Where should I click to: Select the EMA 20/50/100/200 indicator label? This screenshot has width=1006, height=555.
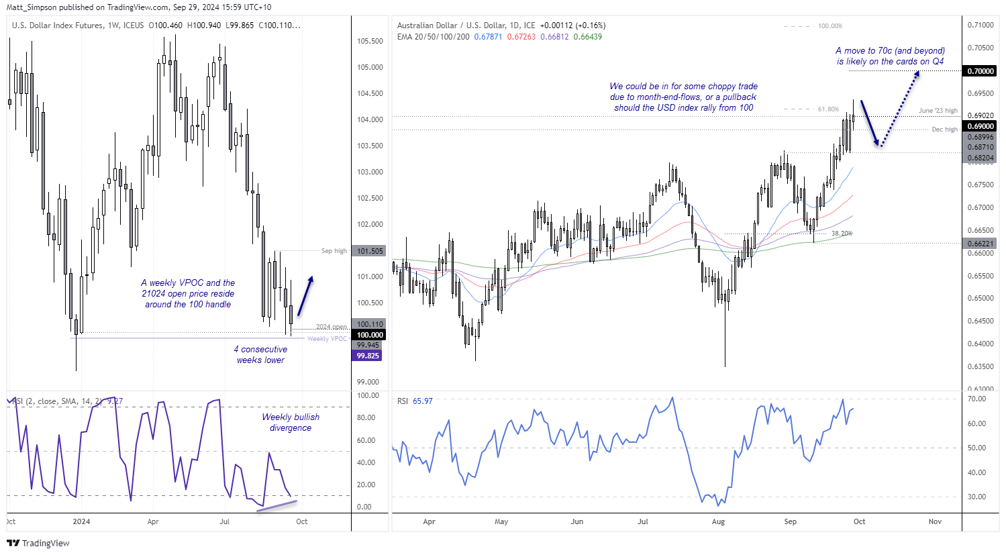pos(434,37)
